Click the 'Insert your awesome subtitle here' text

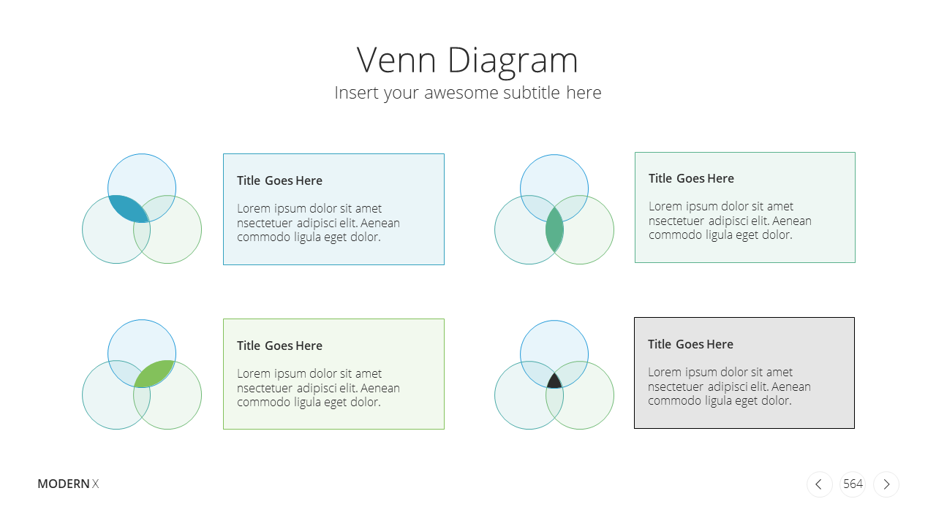click(x=468, y=93)
